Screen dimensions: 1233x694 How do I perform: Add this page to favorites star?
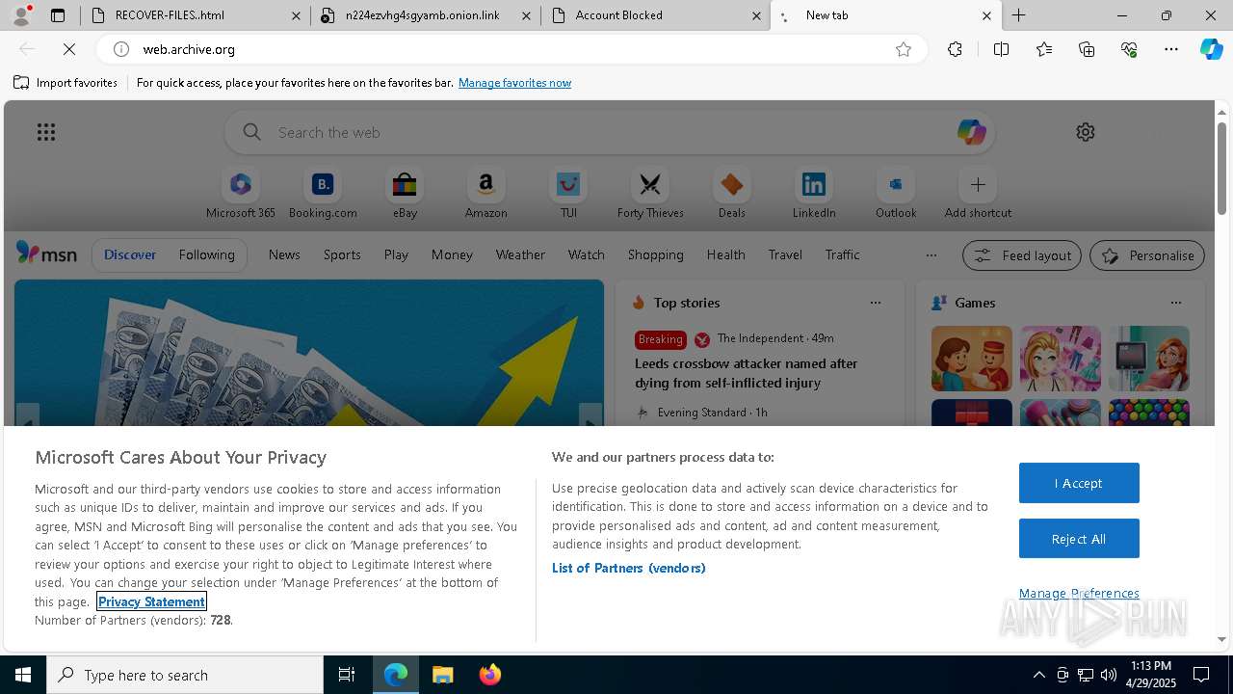[x=904, y=49]
